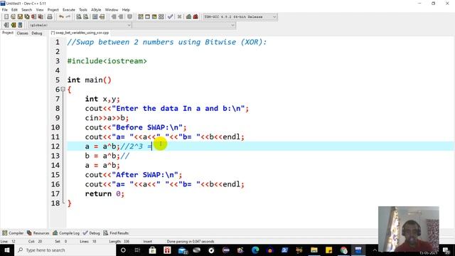
Task: Click the New file toolbar icon
Action: point(6,17)
